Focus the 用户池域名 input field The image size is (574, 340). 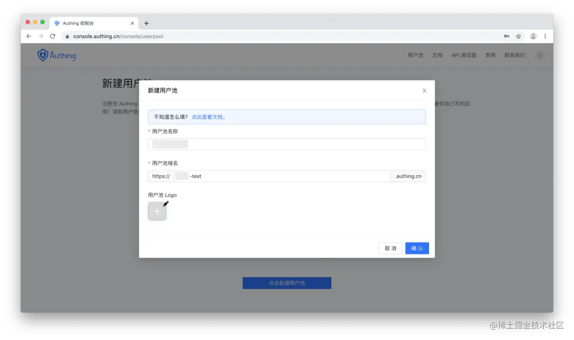pos(282,176)
